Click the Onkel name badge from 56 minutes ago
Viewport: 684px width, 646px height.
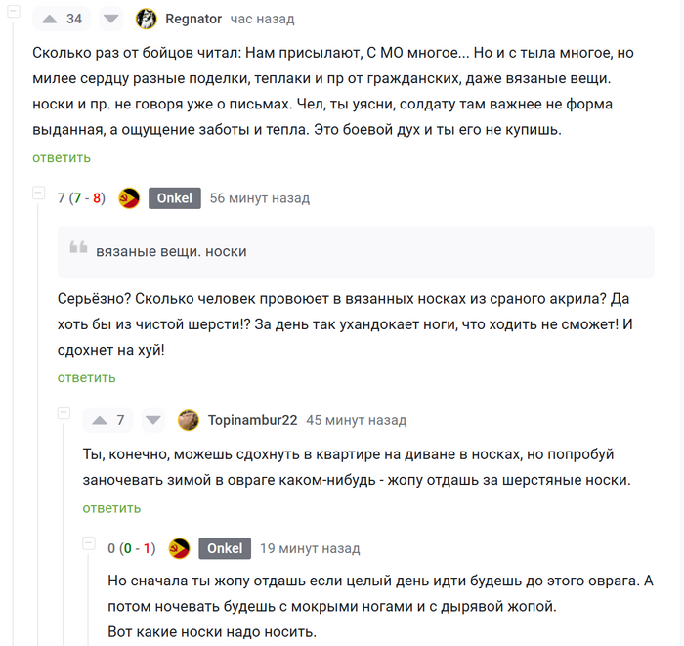pos(175,198)
